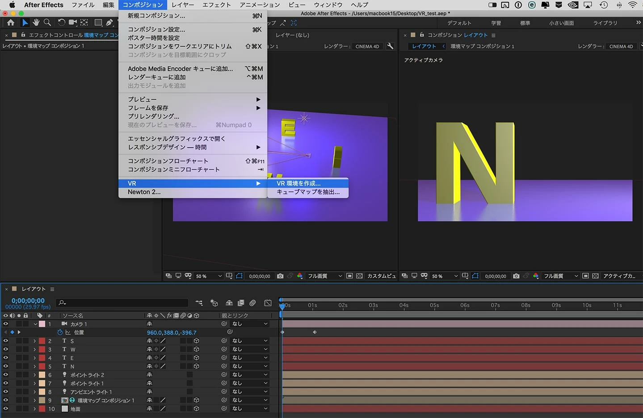Image resolution: width=643 pixels, height=418 pixels.
Task: Choose レンダーキューに追加
Action: point(193,77)
